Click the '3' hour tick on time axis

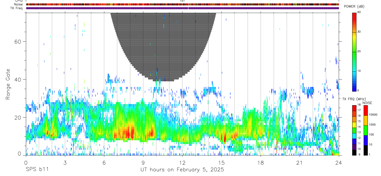click(x=65, y=163)
